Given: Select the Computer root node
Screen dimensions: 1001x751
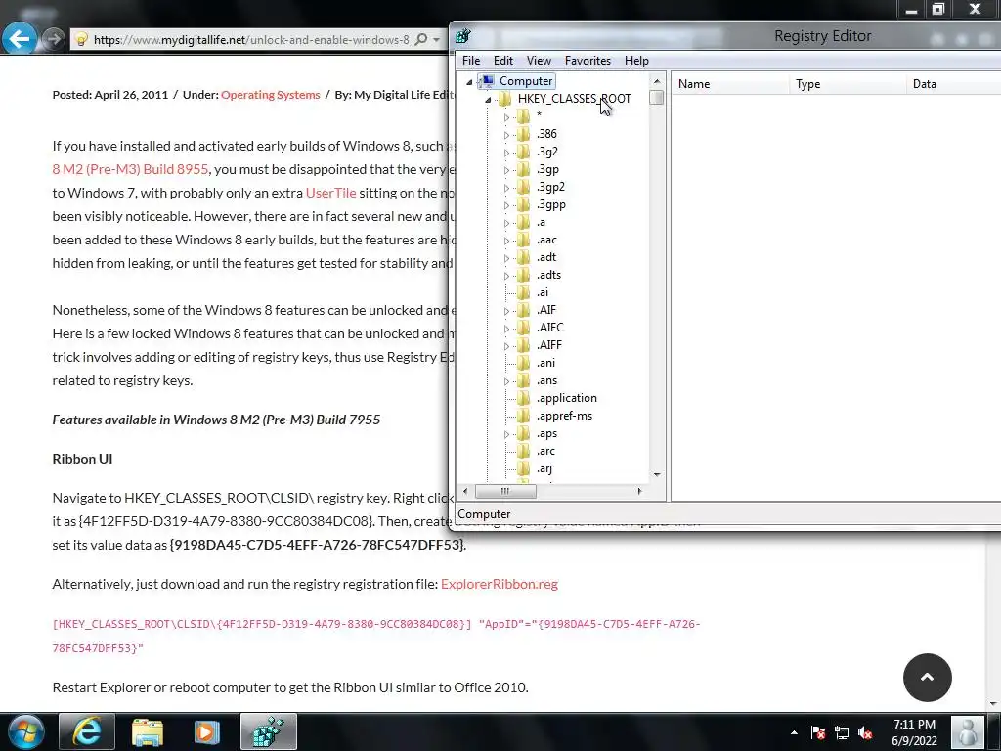Looking at the screenshot, I should [525, 81].
